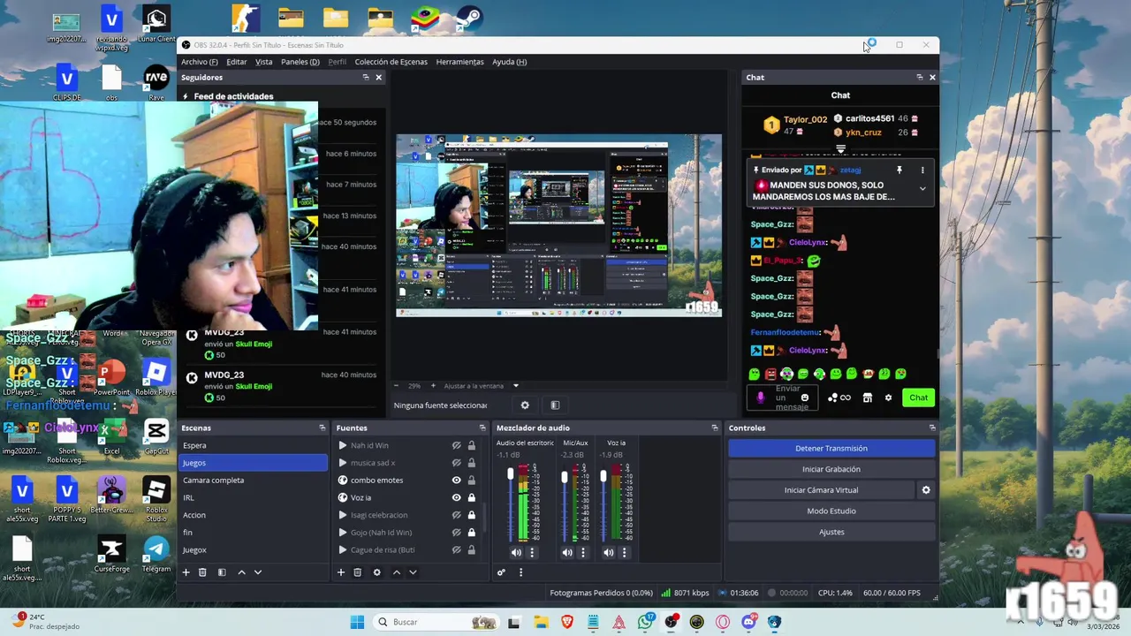Click Iniciar Grabación button
1131x636 pixels.
[831, 469]
